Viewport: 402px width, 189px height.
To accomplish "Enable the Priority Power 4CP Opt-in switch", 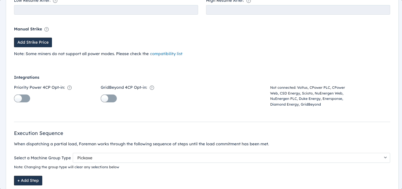I will pyautogui.click(x=22, y=98).
